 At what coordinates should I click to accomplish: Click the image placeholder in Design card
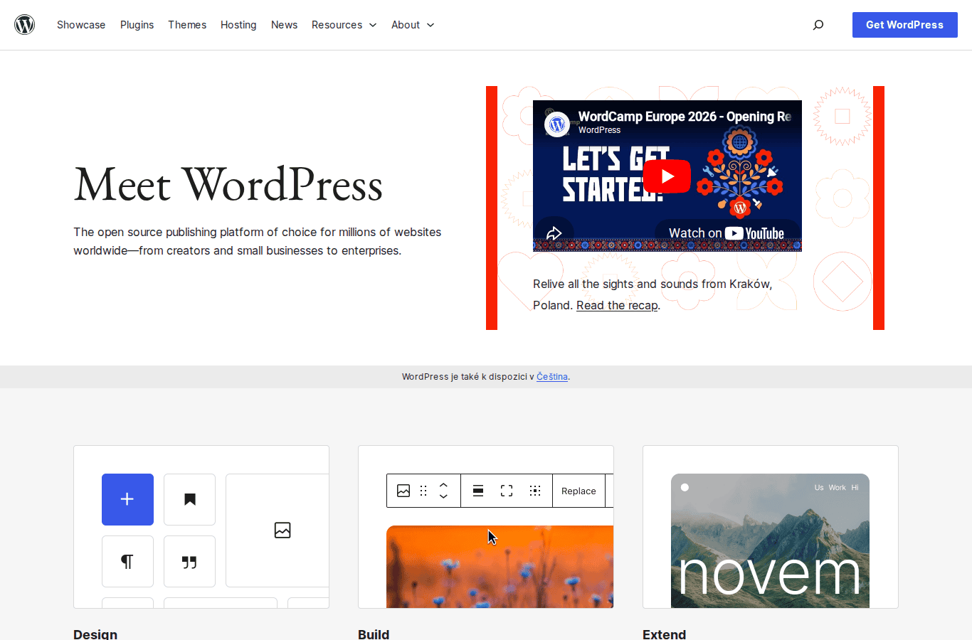(x=282, y=530)
